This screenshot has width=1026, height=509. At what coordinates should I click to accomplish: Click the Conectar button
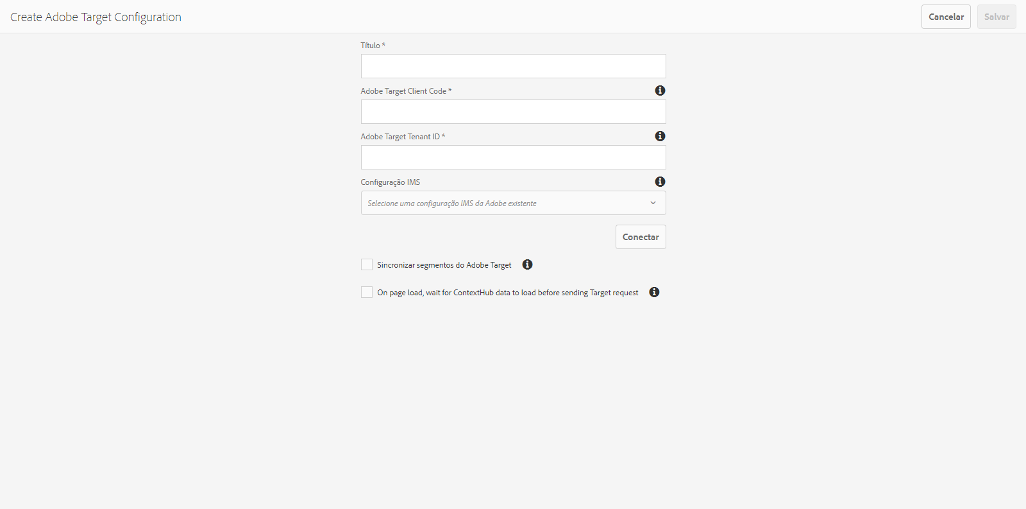pos(641,237)
